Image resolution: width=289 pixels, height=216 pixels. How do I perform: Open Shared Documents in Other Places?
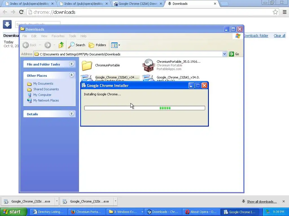point(46,89)
